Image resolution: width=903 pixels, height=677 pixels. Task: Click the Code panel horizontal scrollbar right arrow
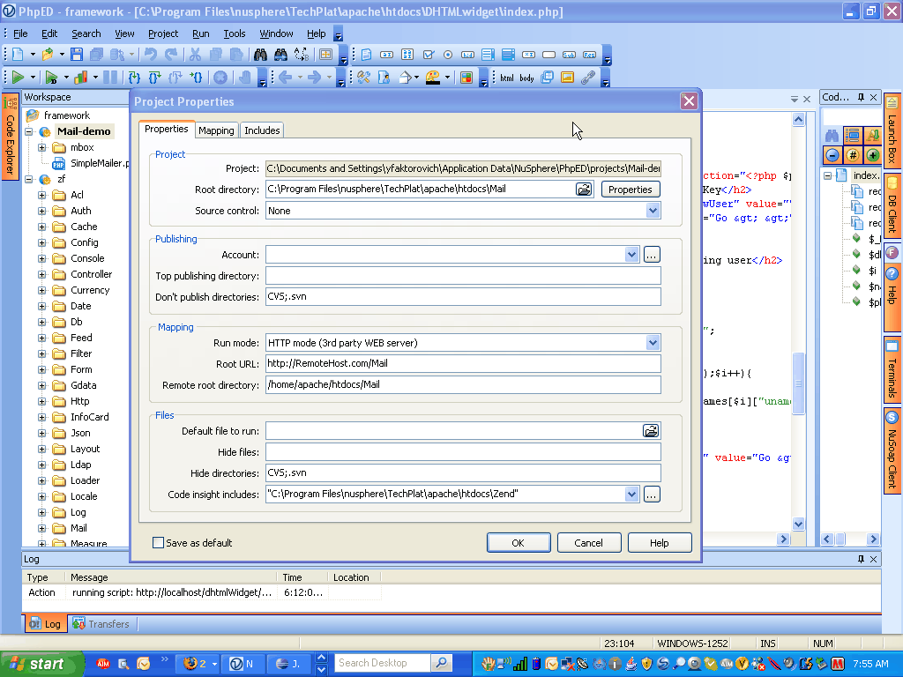pyautogui.click(x=873, y=539)
